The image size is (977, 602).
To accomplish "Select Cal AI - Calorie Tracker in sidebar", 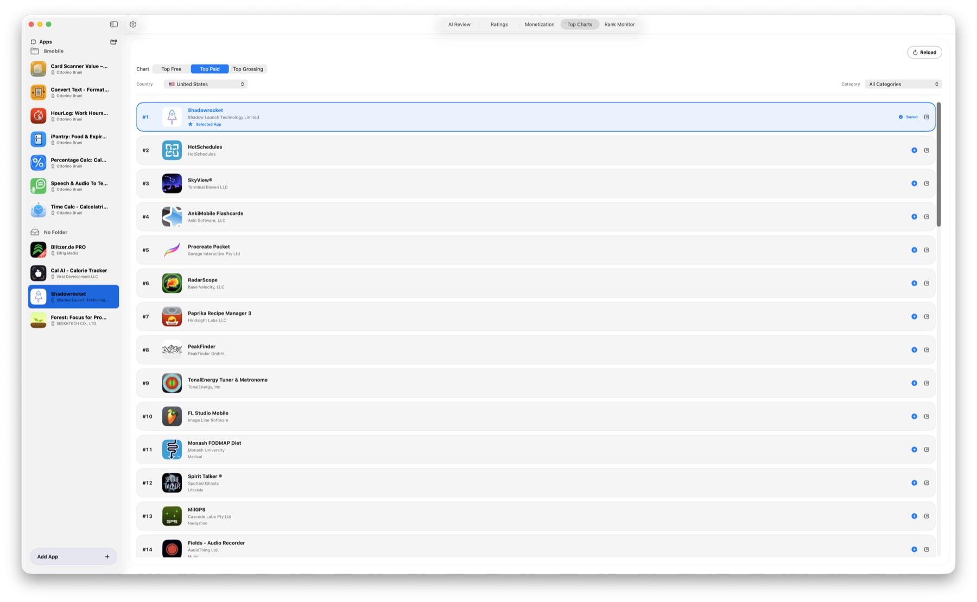I will click(x=73, y=273).
